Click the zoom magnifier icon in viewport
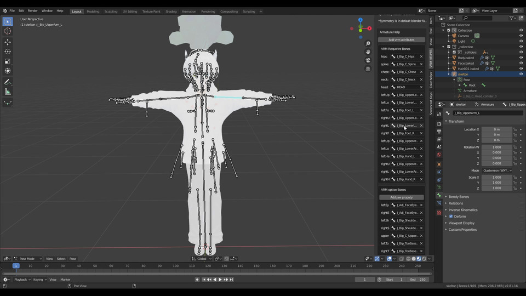Image resolution: width=526 pixels, height=296 pixels. pos(368,44)
